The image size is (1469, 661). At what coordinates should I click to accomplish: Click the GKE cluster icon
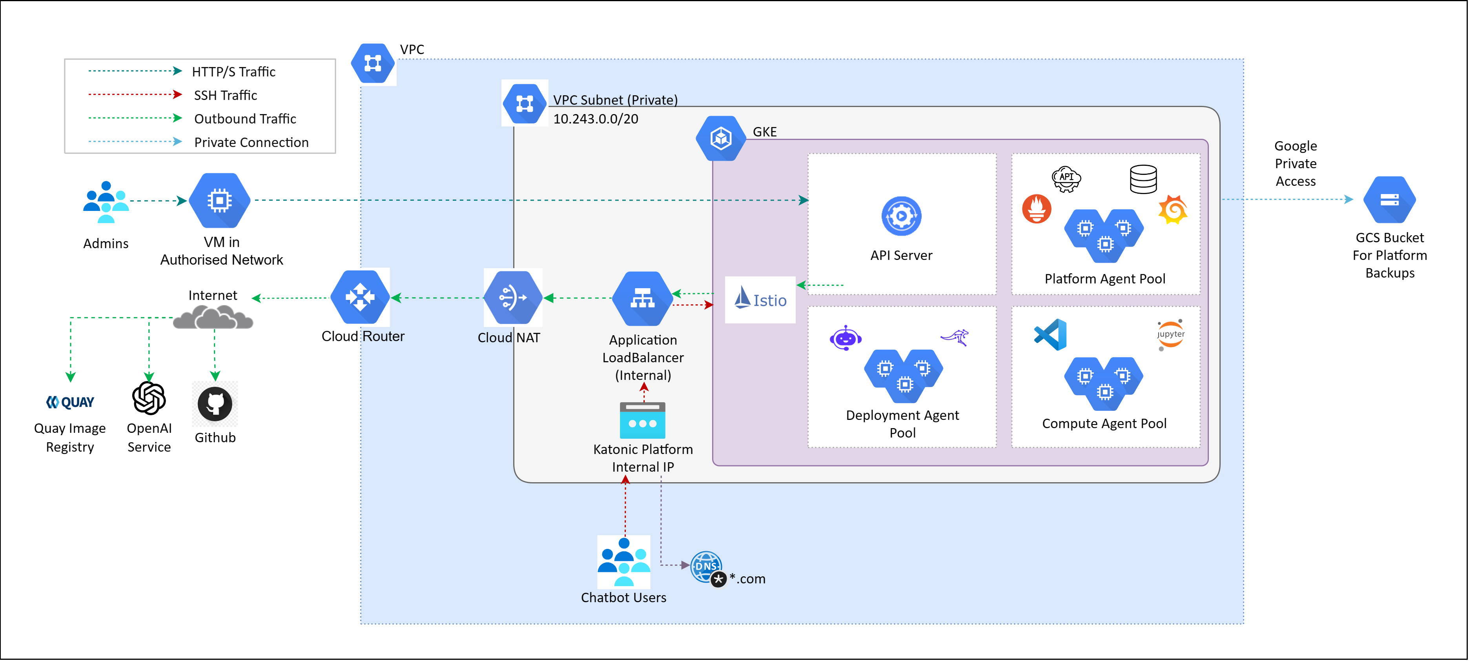pos(722,138)
